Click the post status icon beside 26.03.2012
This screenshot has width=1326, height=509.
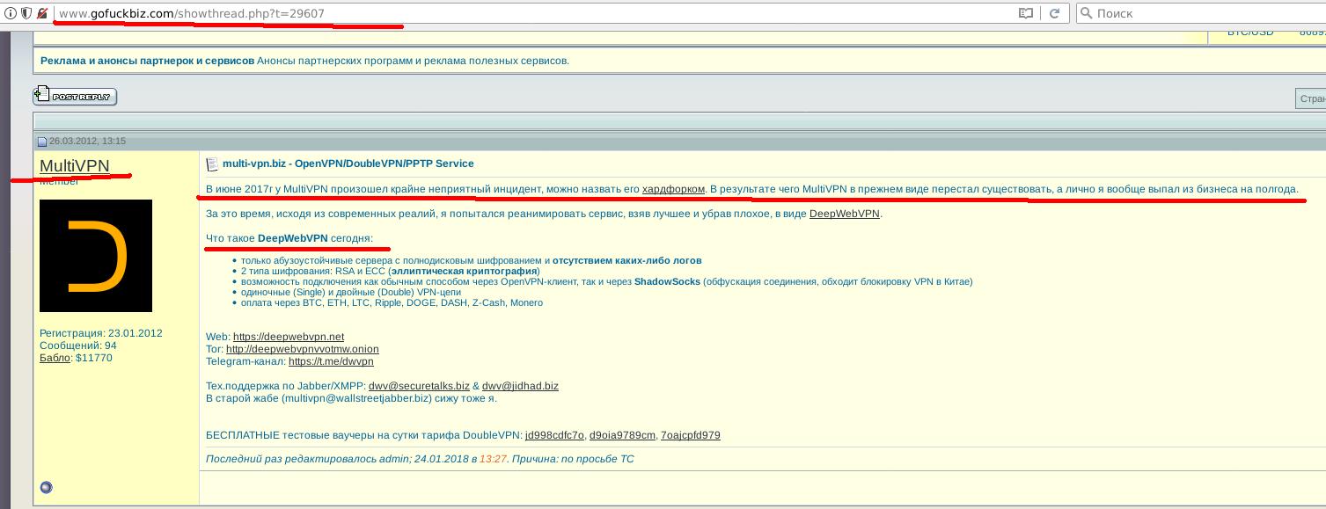tap(41, 142)
